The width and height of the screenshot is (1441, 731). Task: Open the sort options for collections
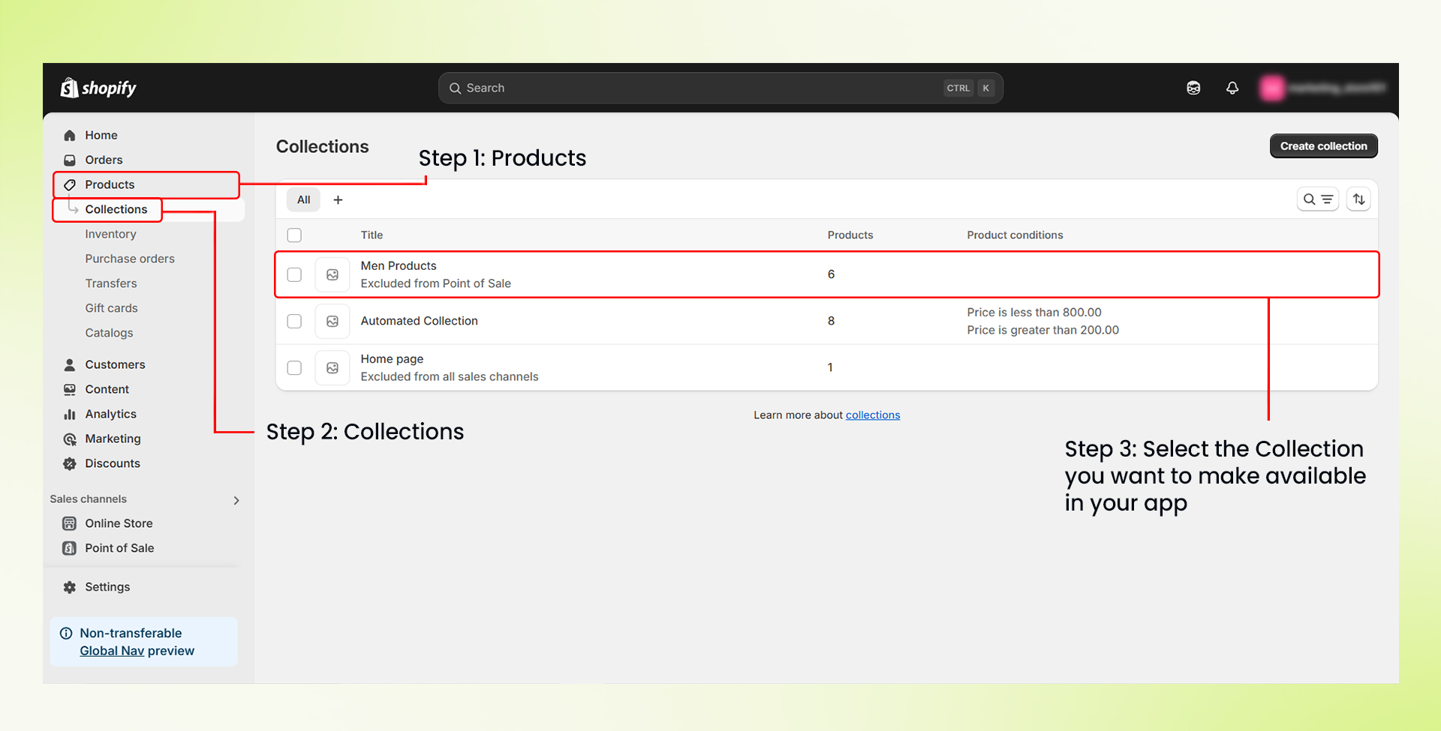(1358, 199)
